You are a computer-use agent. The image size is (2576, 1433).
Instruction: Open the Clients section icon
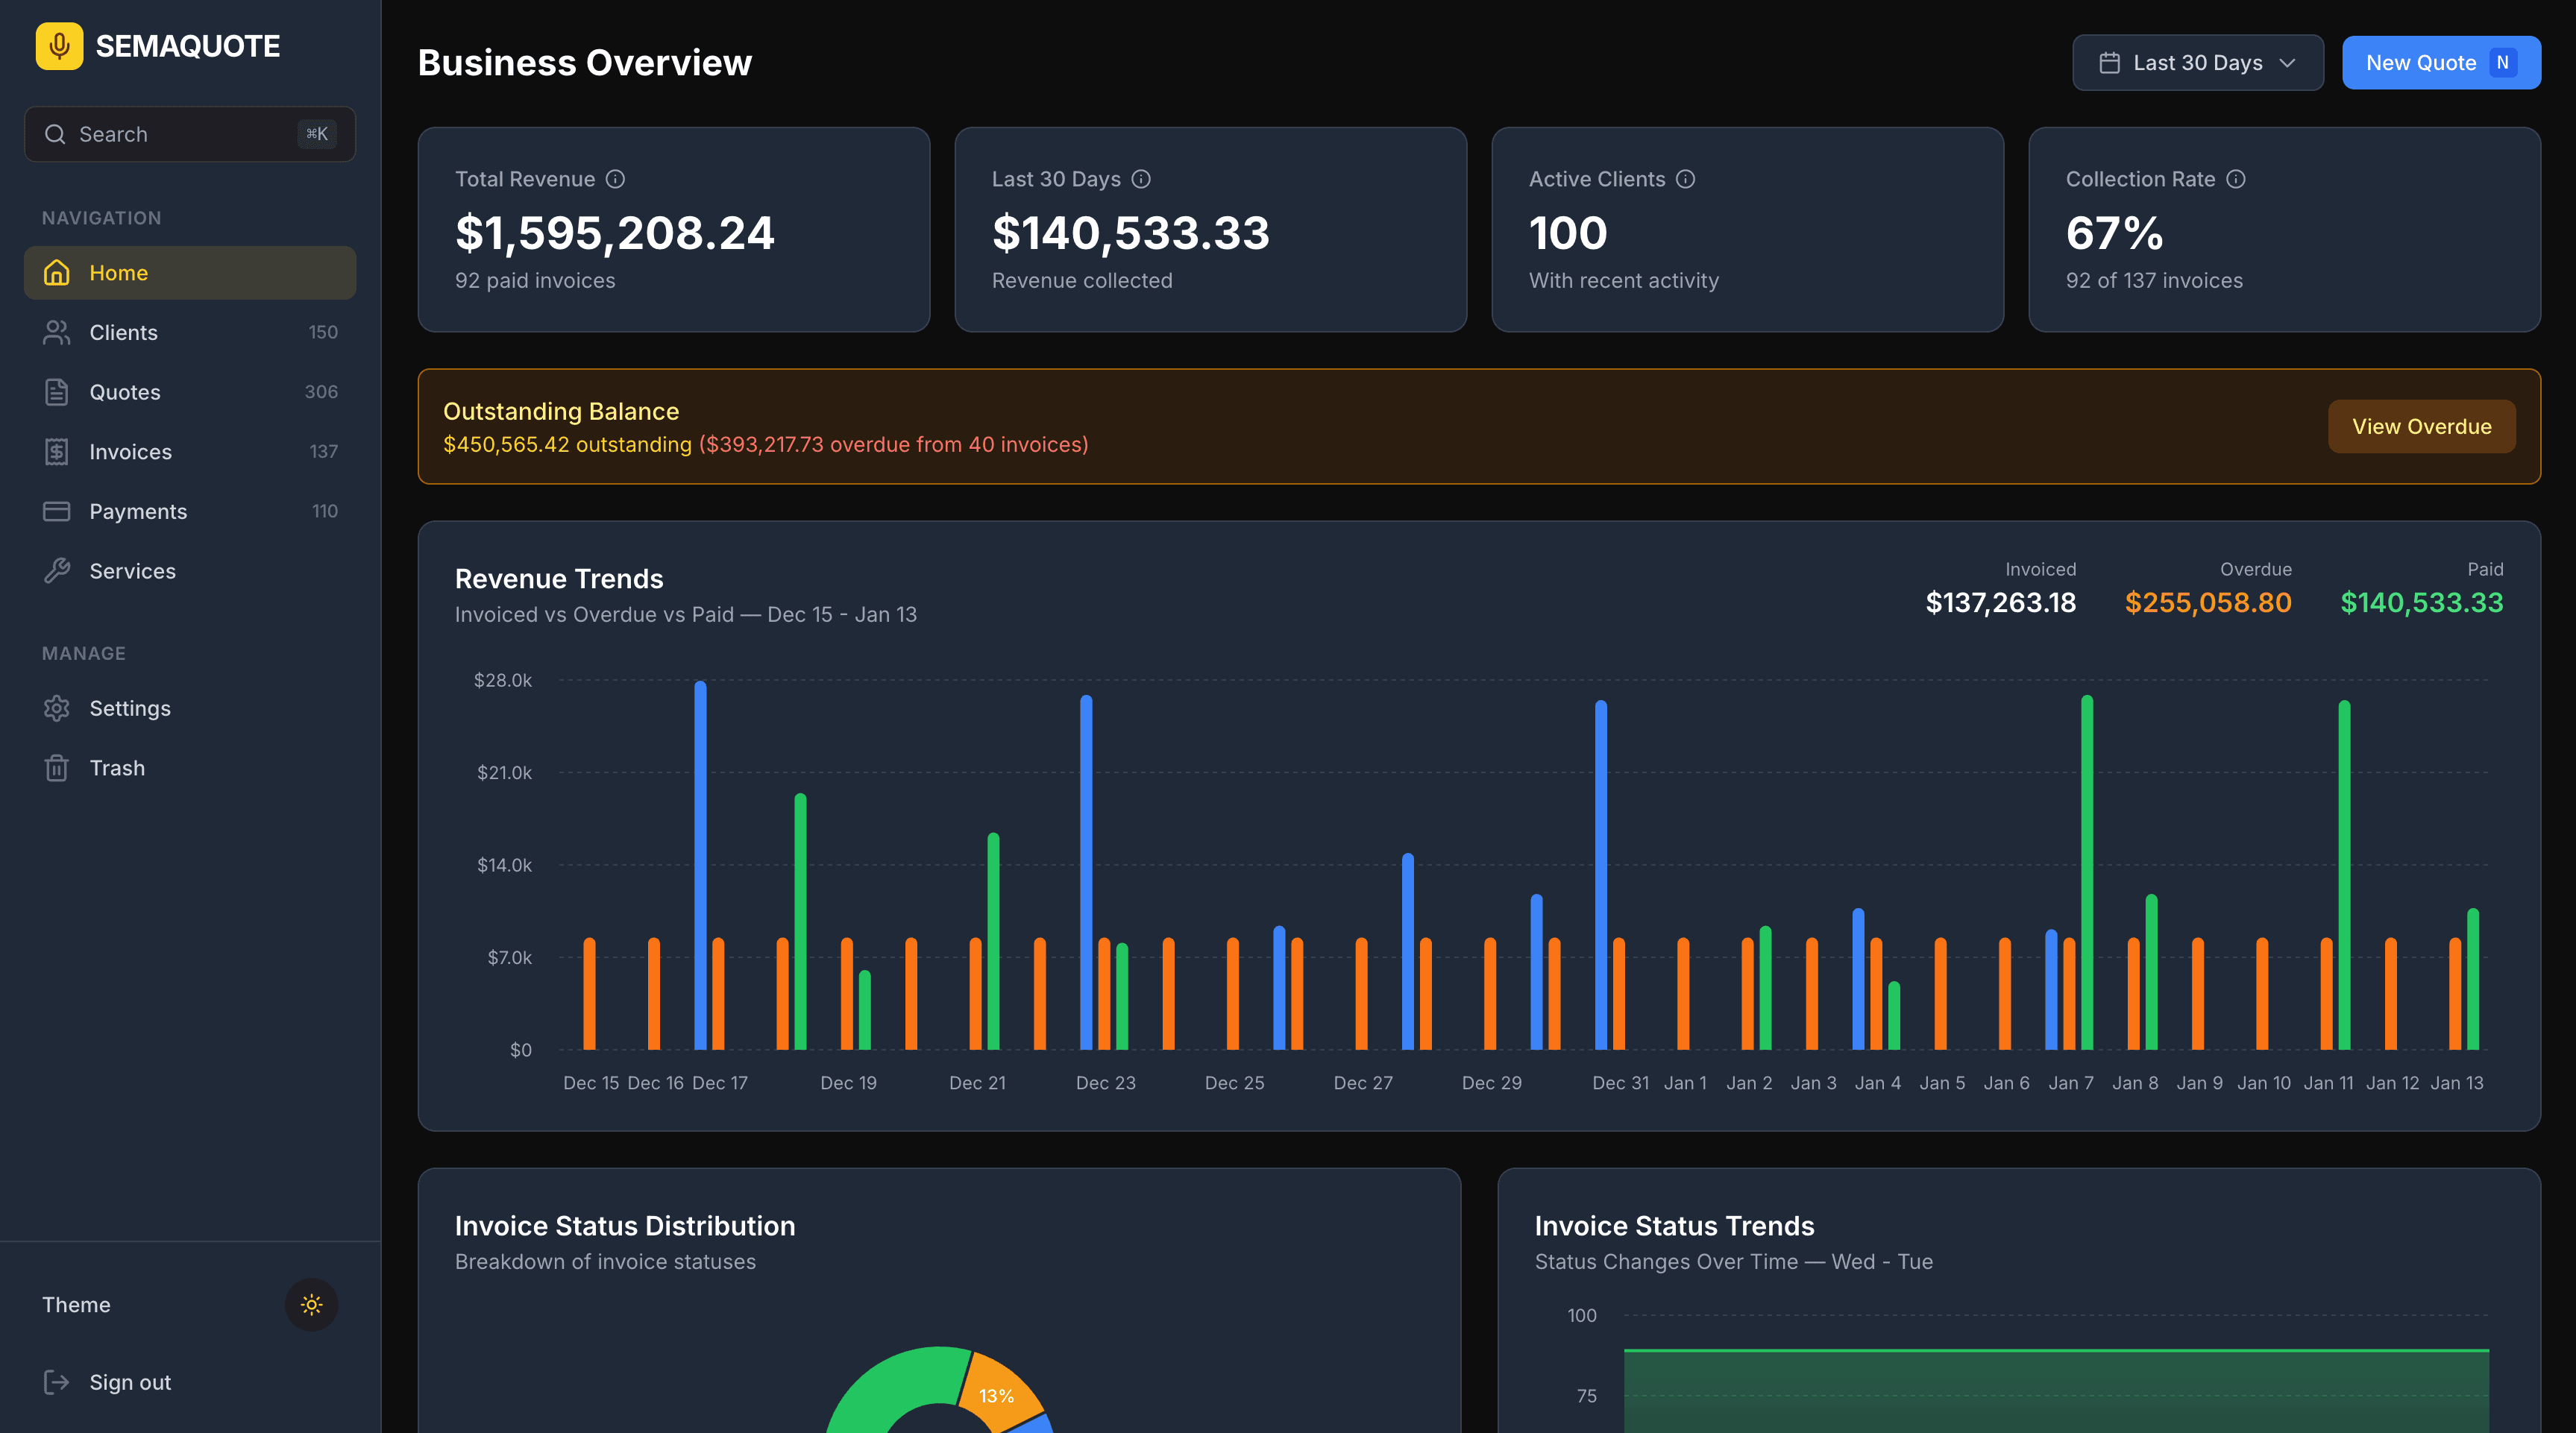(x=57, y=332)
